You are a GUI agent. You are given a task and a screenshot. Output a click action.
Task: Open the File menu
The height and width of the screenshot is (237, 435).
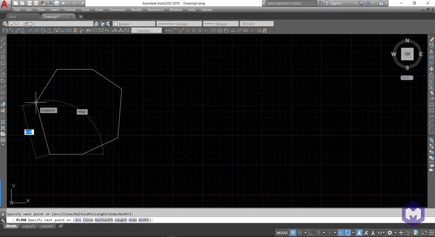17,10
